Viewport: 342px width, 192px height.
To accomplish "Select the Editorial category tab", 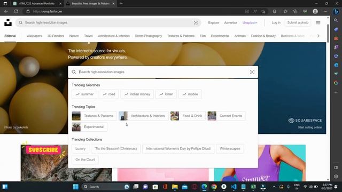I will pyautogui.click(x=10, y=36).
